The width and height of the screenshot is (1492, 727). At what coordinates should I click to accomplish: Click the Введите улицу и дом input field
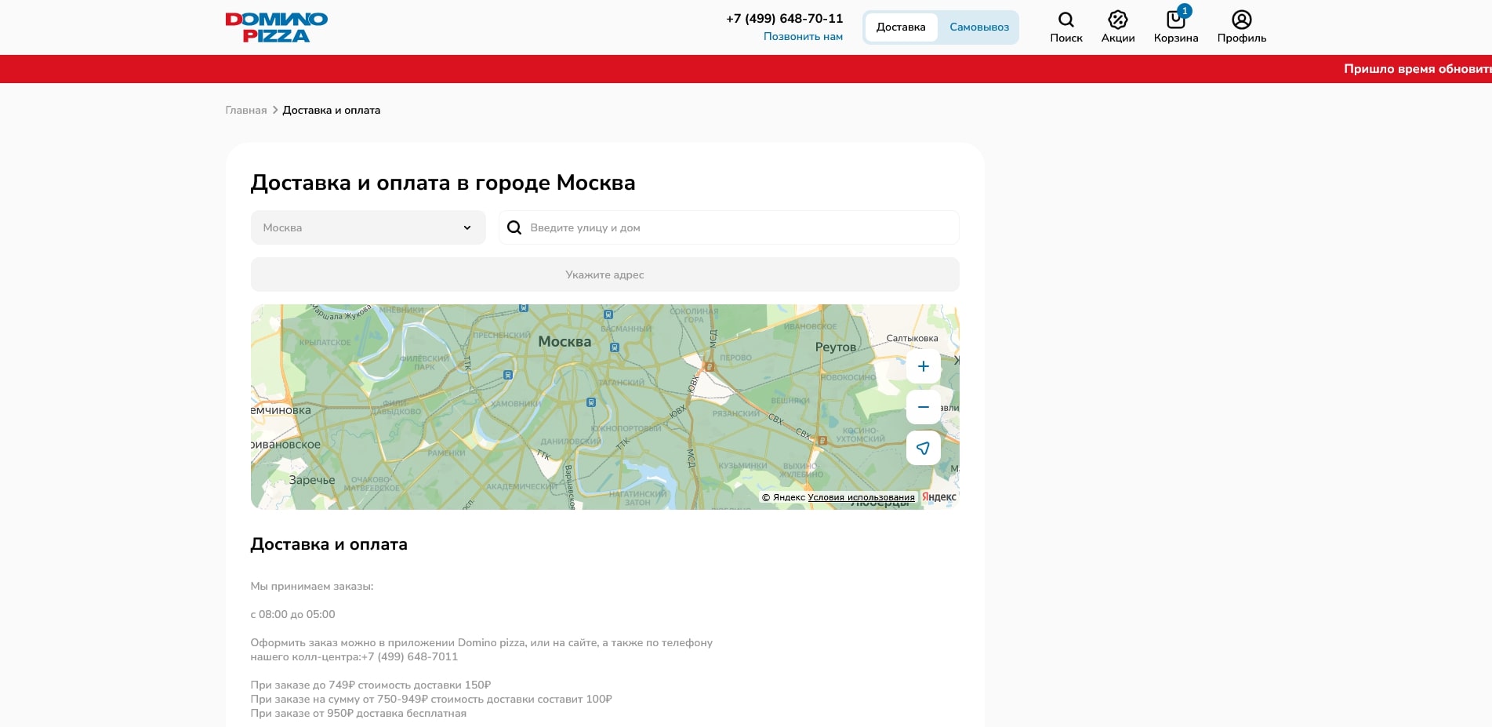706,227
